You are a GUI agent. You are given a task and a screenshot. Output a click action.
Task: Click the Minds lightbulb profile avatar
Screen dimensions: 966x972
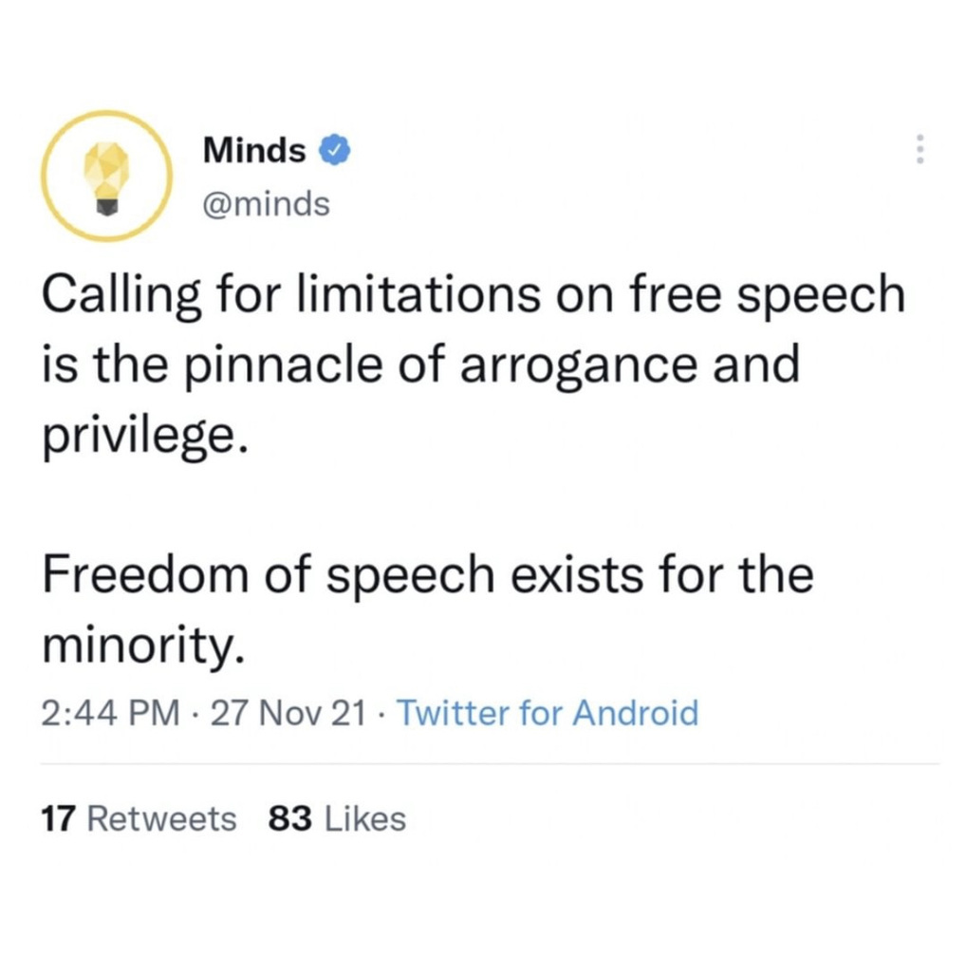(106, 176)
